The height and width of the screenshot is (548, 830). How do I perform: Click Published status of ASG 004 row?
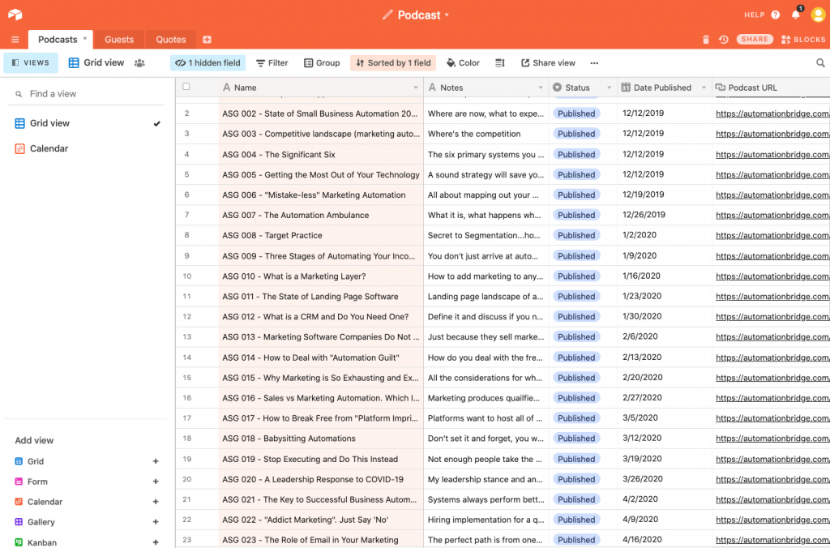tap(576, 155)
